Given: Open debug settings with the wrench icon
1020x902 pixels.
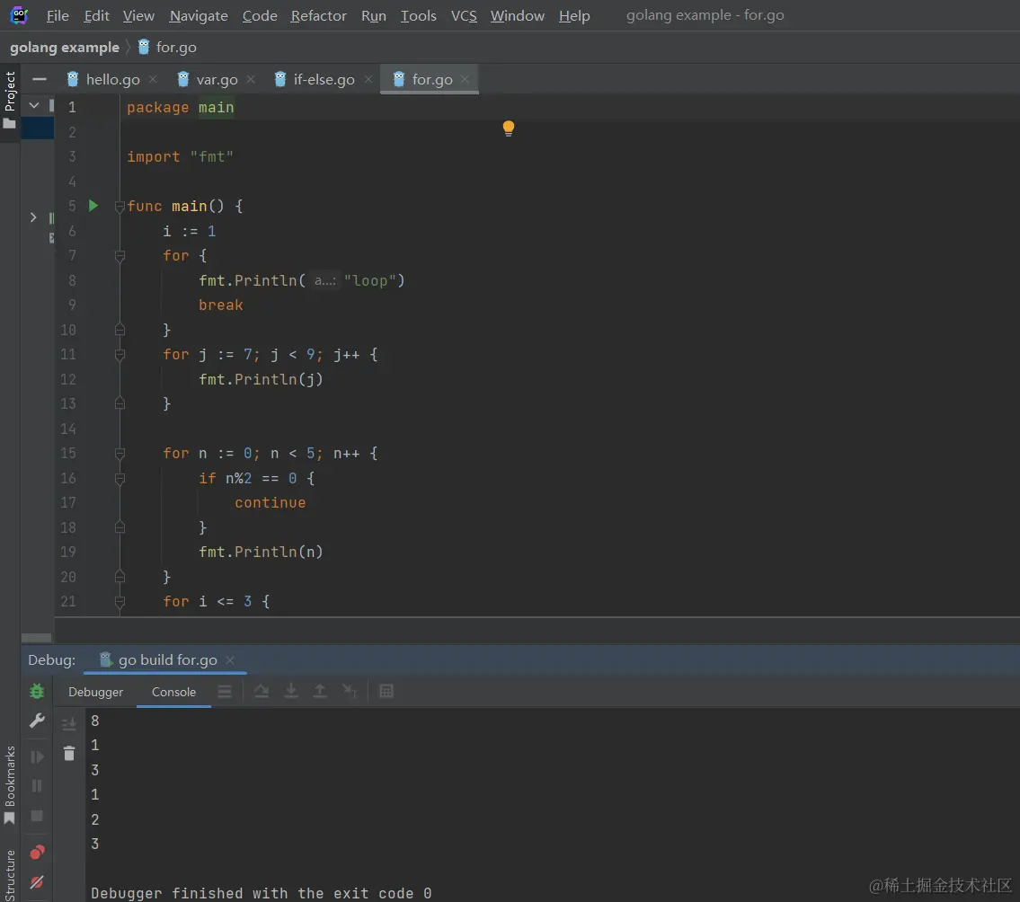Looking at the screenshot, I should coord(37,721).
